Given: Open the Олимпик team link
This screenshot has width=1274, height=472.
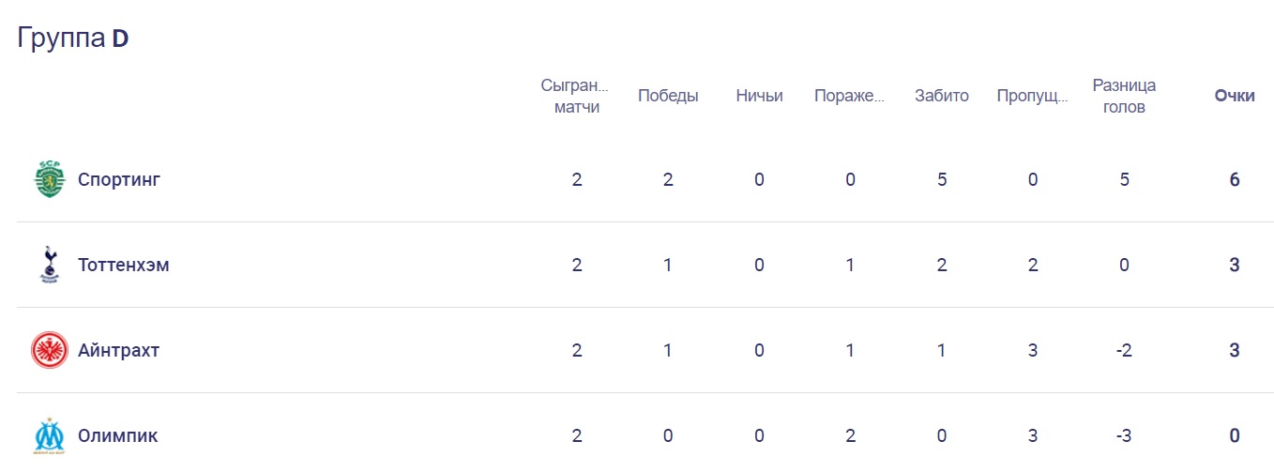Looking at the screenshot, I should (117, 435).
